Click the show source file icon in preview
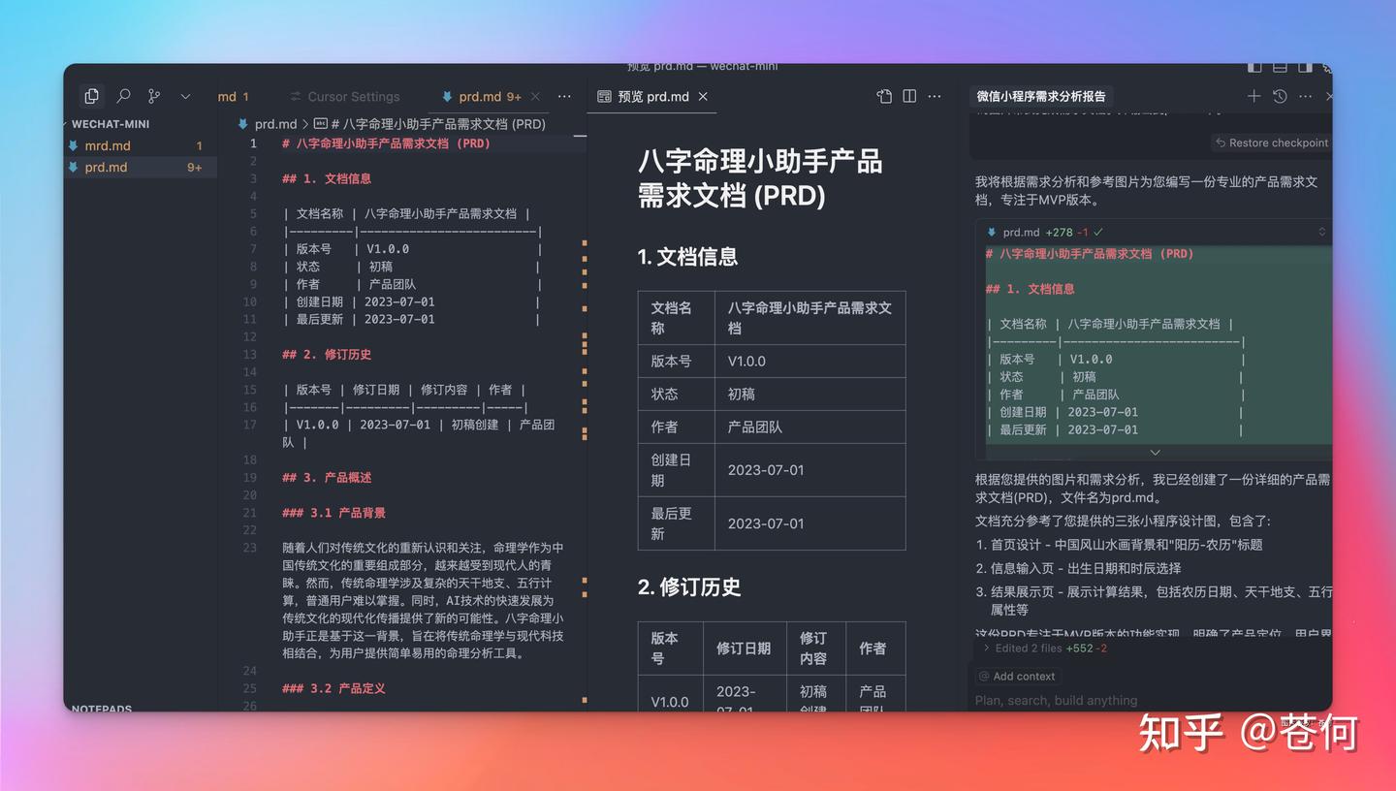This screenshot has width=1396, height=791. click(884, 96)
